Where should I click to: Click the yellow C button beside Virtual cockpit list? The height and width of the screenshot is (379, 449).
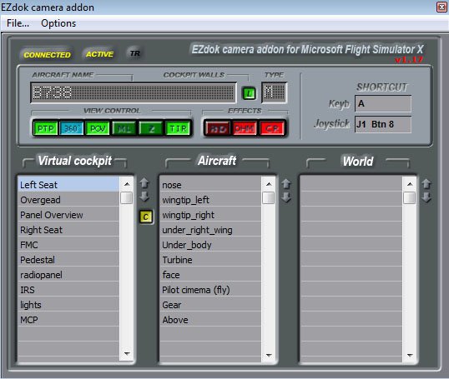pyautogui.click(x=146, y=217)
